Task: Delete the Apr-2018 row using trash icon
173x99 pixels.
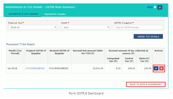Action: pos(161,69)
